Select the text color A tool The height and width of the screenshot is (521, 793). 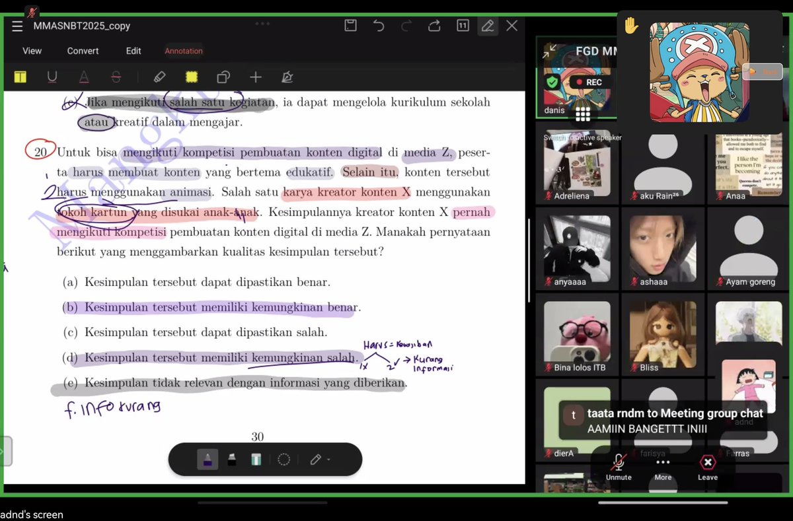coord(84,77)
